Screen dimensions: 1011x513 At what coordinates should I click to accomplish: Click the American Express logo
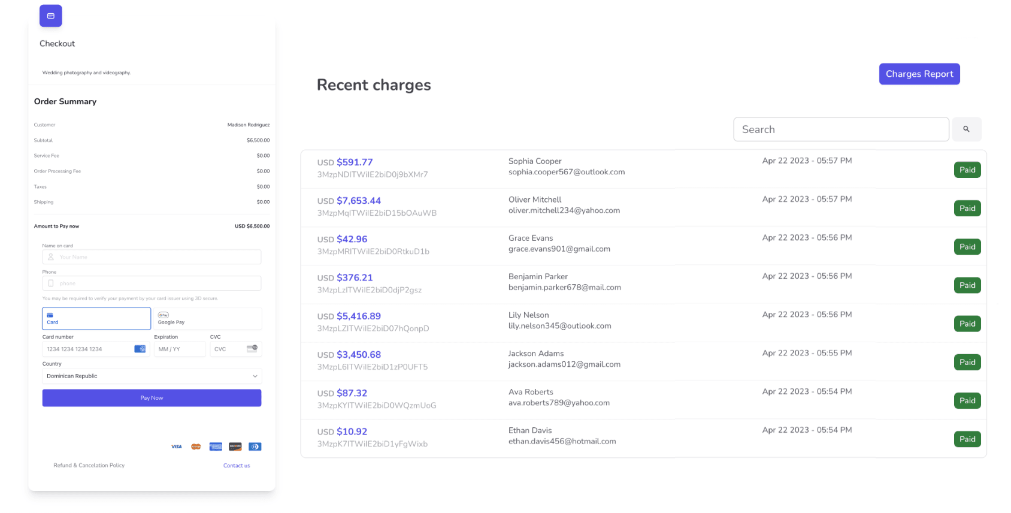coord(216,446)
